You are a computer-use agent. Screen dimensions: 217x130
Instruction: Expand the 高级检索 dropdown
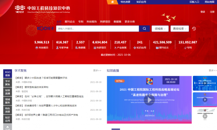(180, 29)
